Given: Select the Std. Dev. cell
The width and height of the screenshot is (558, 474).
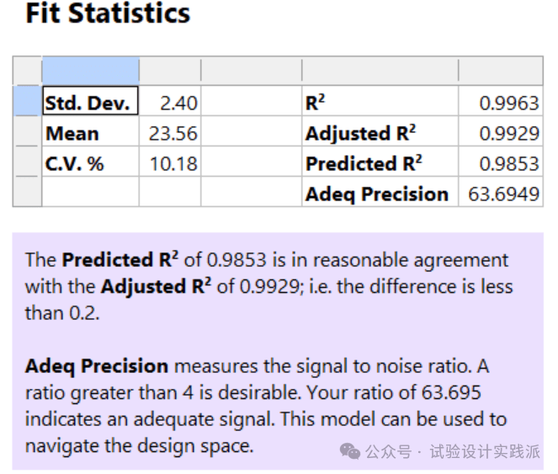Looking at the screenshot, I should 90,101.
